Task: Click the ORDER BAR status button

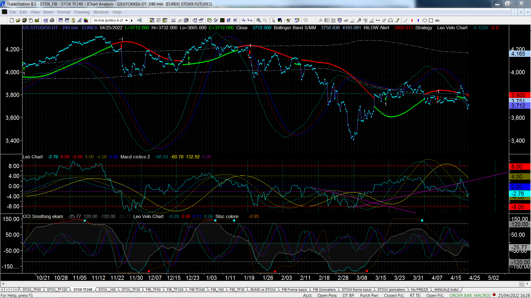Action: [x=461, y=296]
